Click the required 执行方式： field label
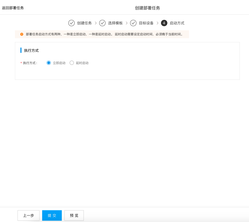 click(x=29, y=63)
